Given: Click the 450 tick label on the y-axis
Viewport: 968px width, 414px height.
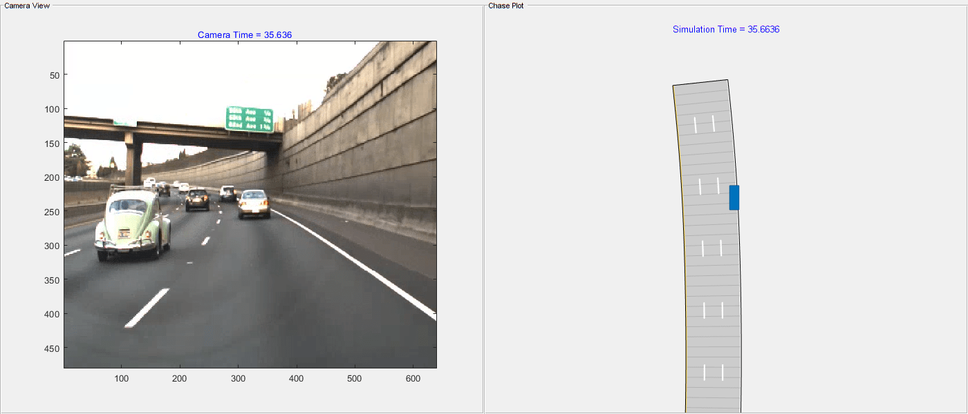Looking at the screenshot, I should [50, 348].
